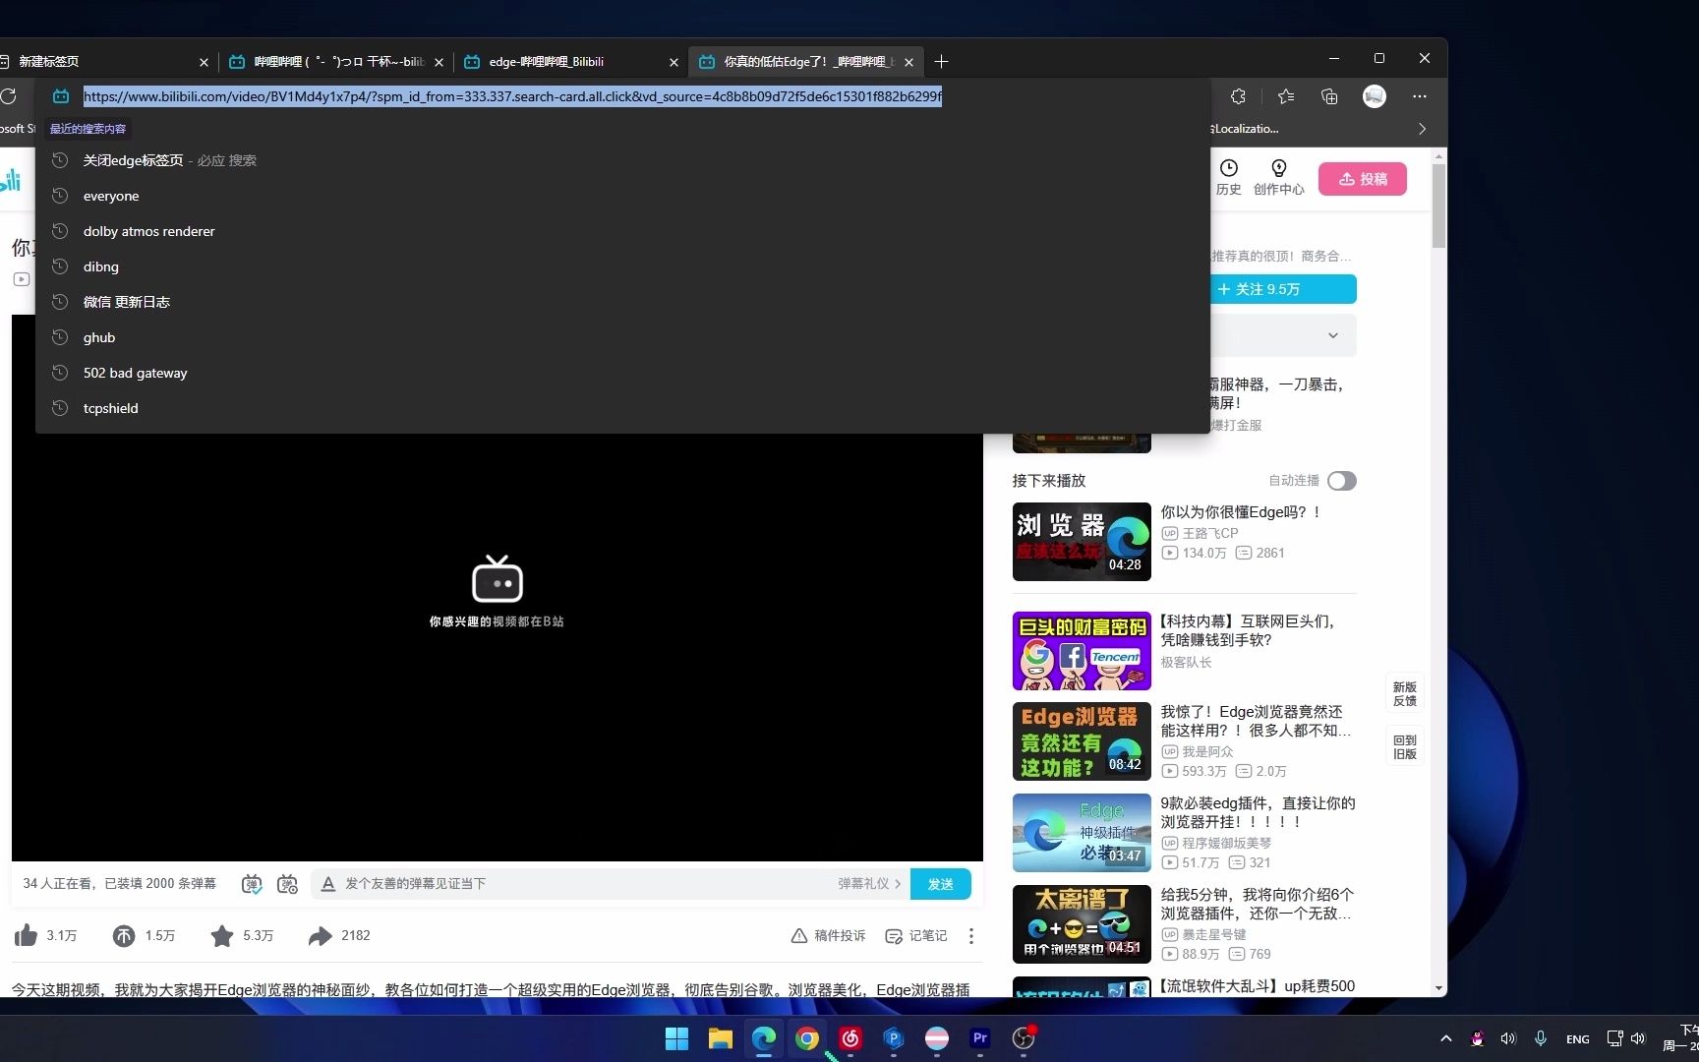
Task: Open a new browser tab
Action: coord(941,62)
